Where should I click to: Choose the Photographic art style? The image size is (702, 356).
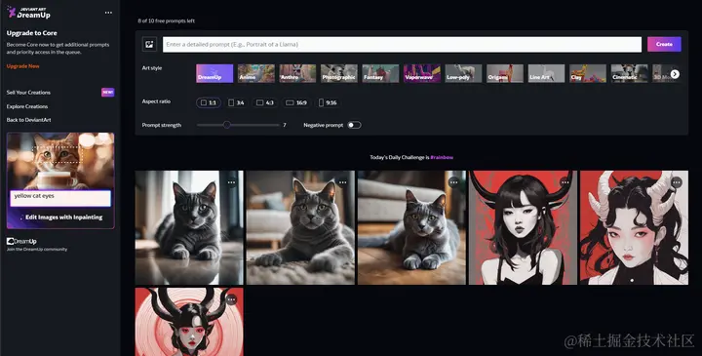tap(339, 73)
